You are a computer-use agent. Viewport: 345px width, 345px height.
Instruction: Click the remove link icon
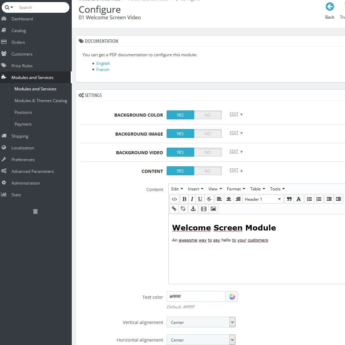pos(183,209)
